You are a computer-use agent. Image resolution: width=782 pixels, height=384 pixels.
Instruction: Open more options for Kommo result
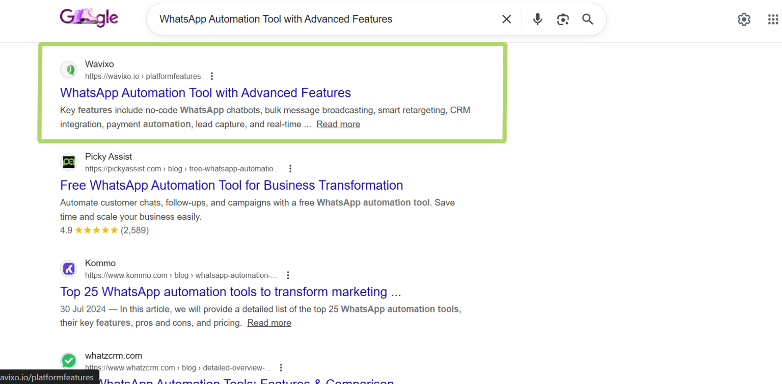click(288, 276)
